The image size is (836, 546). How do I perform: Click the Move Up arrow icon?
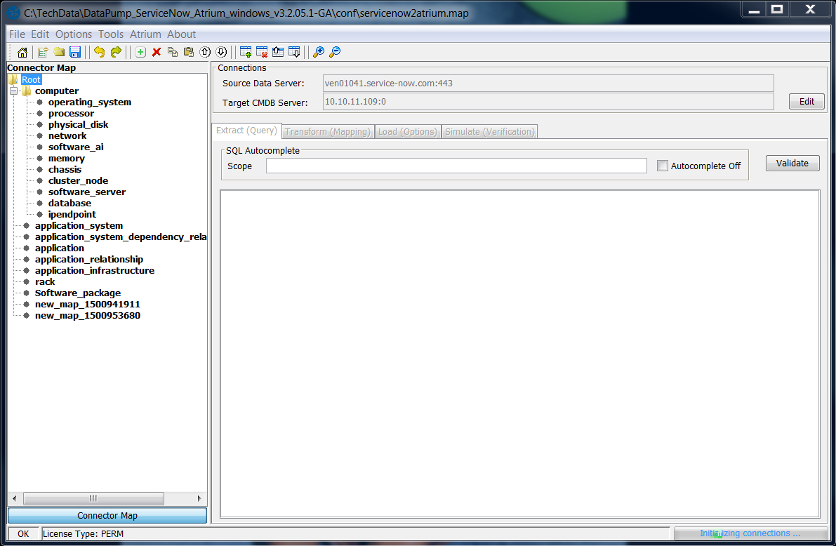pyautogui.click(x=205, y=52)
